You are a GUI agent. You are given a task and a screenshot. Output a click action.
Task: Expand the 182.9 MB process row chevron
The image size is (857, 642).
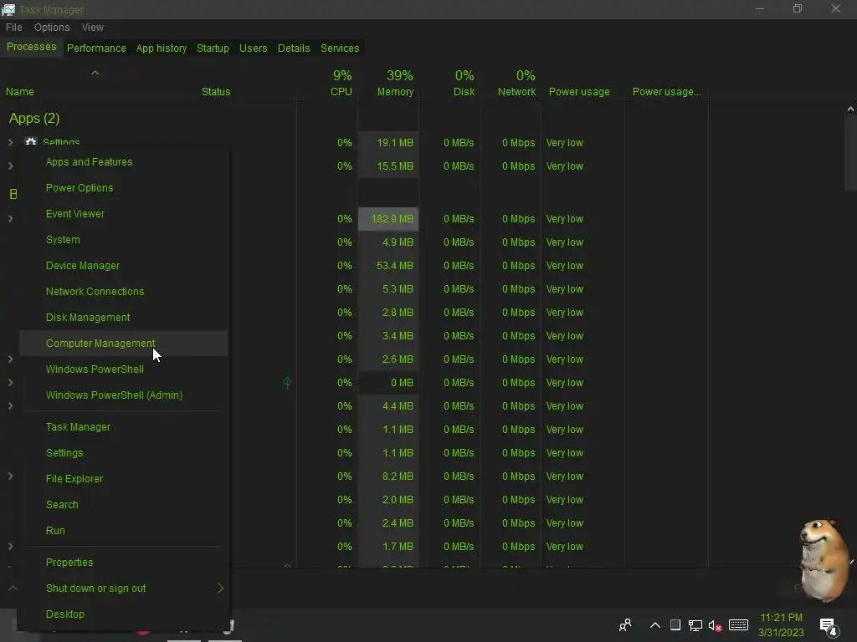point(10,219)
